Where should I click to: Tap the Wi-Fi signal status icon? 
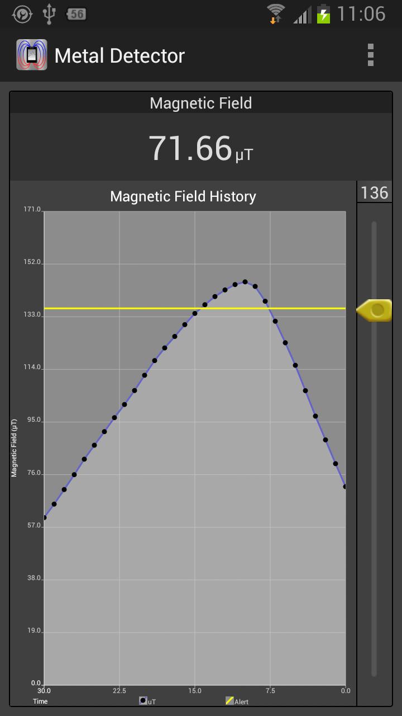pyautogui.click(x=276, y=13)
